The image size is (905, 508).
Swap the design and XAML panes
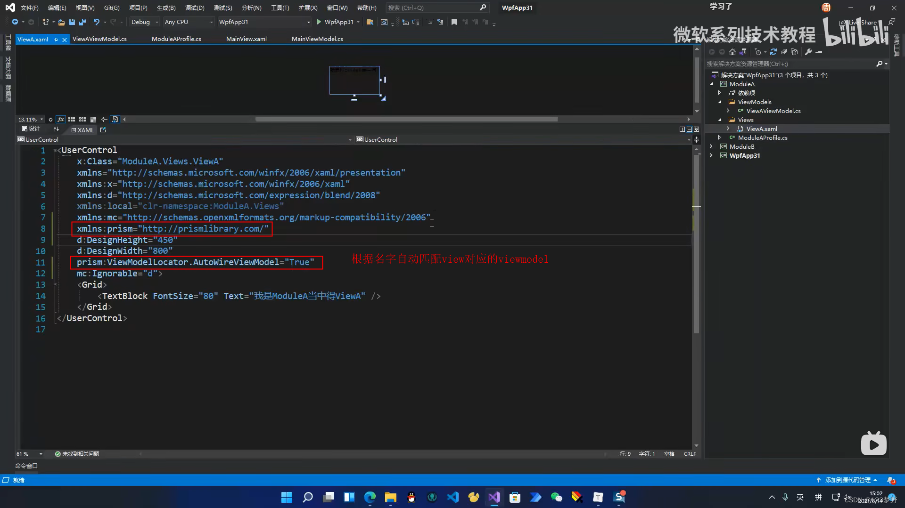pos(57,129)
